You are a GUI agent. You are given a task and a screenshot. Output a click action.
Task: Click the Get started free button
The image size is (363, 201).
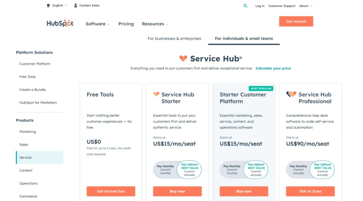click(x=111, y=192)
